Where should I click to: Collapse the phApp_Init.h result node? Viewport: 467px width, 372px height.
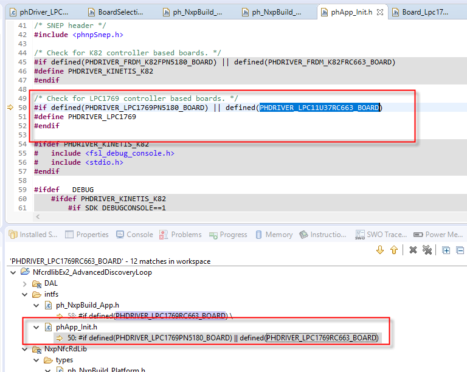(36, 328)
